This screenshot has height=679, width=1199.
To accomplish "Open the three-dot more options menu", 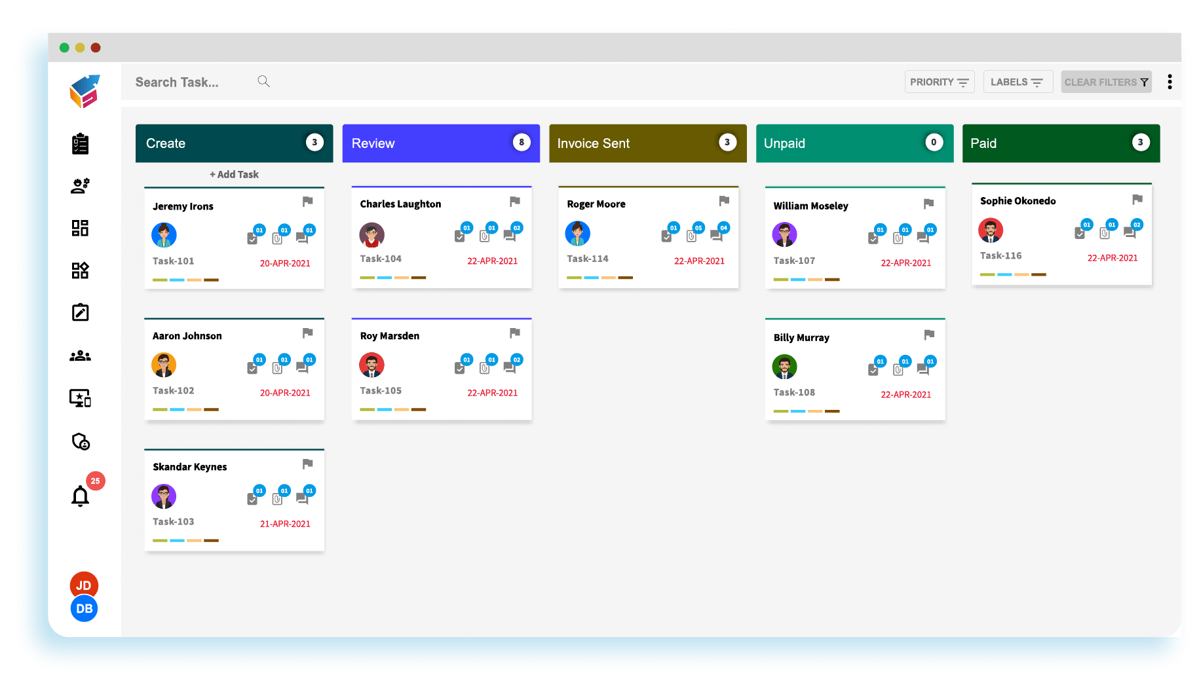I will (1170, 81).
